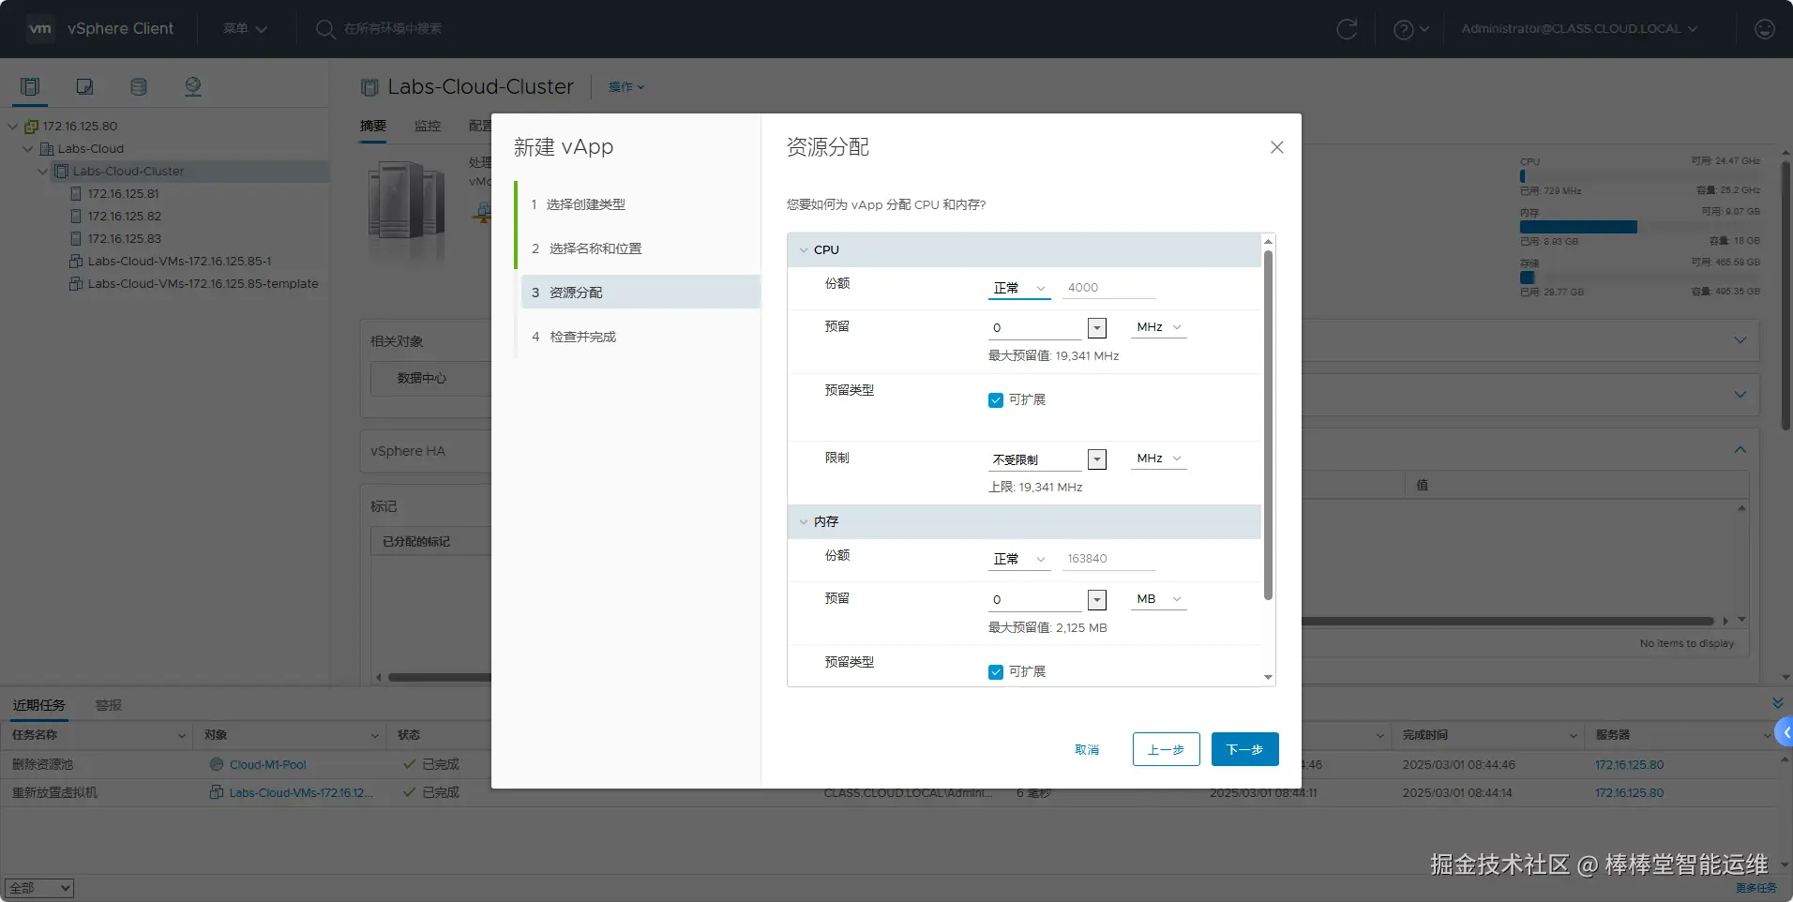Toggle the 内存 可扩展 reservation checkbox

[996, 672]
